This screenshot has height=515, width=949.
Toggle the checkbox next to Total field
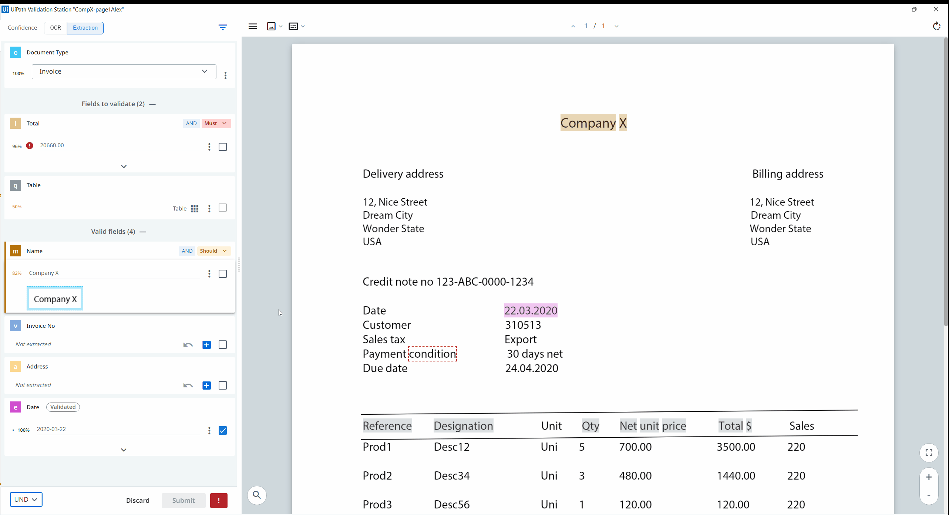click(x=223, y=147)
